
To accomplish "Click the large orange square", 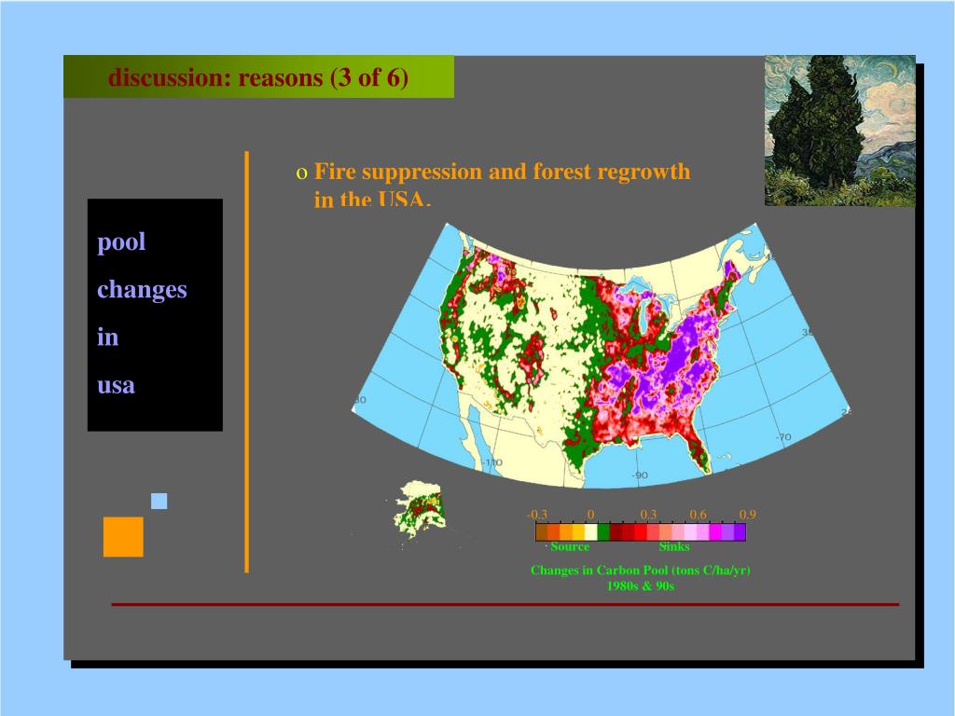I will 123,537.
